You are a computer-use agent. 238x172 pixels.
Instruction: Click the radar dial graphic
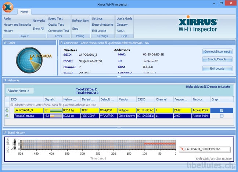click(29, 60)
